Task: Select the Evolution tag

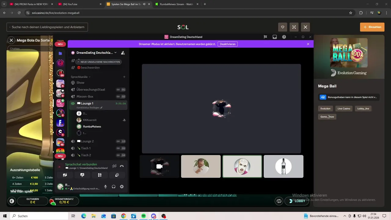Action: 325,108
